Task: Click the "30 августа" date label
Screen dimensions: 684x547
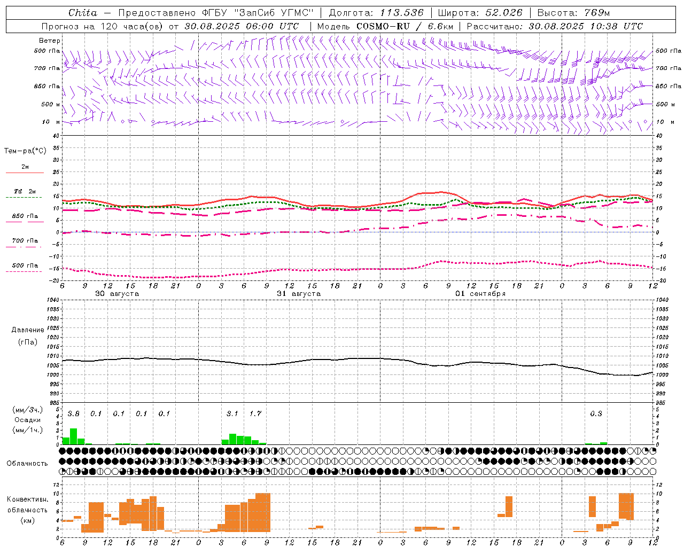Action: pos(117,294)
